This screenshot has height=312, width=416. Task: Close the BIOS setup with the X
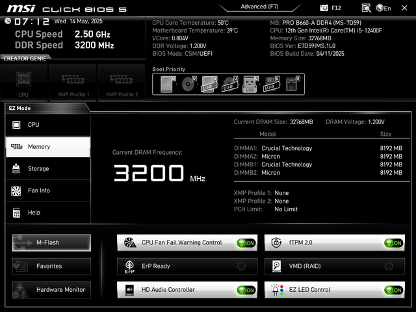(404, 8)
